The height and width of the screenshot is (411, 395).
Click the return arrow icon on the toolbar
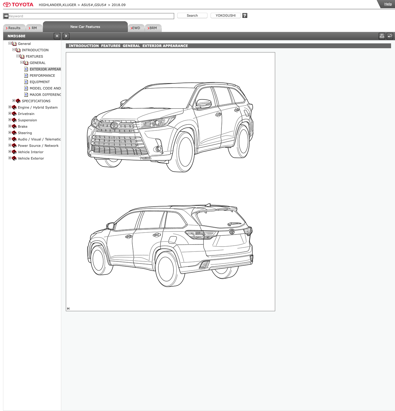click(390, 36)
